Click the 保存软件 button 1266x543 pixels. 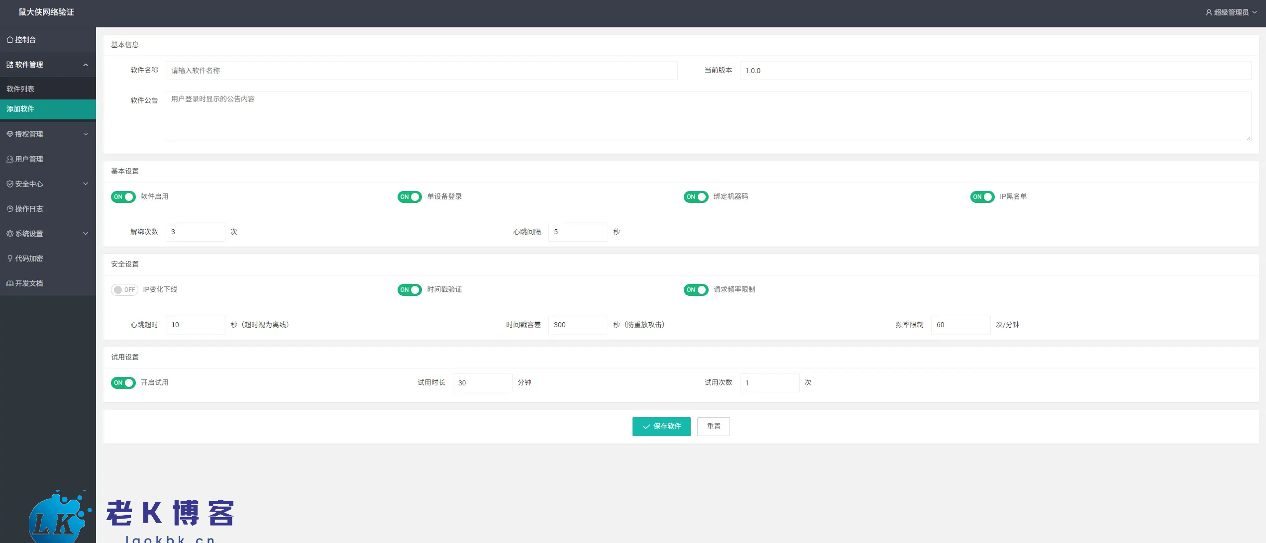661,426
